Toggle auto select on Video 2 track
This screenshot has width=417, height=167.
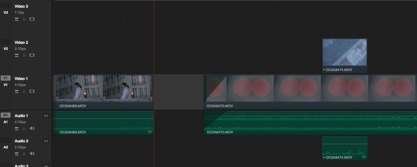17,55
